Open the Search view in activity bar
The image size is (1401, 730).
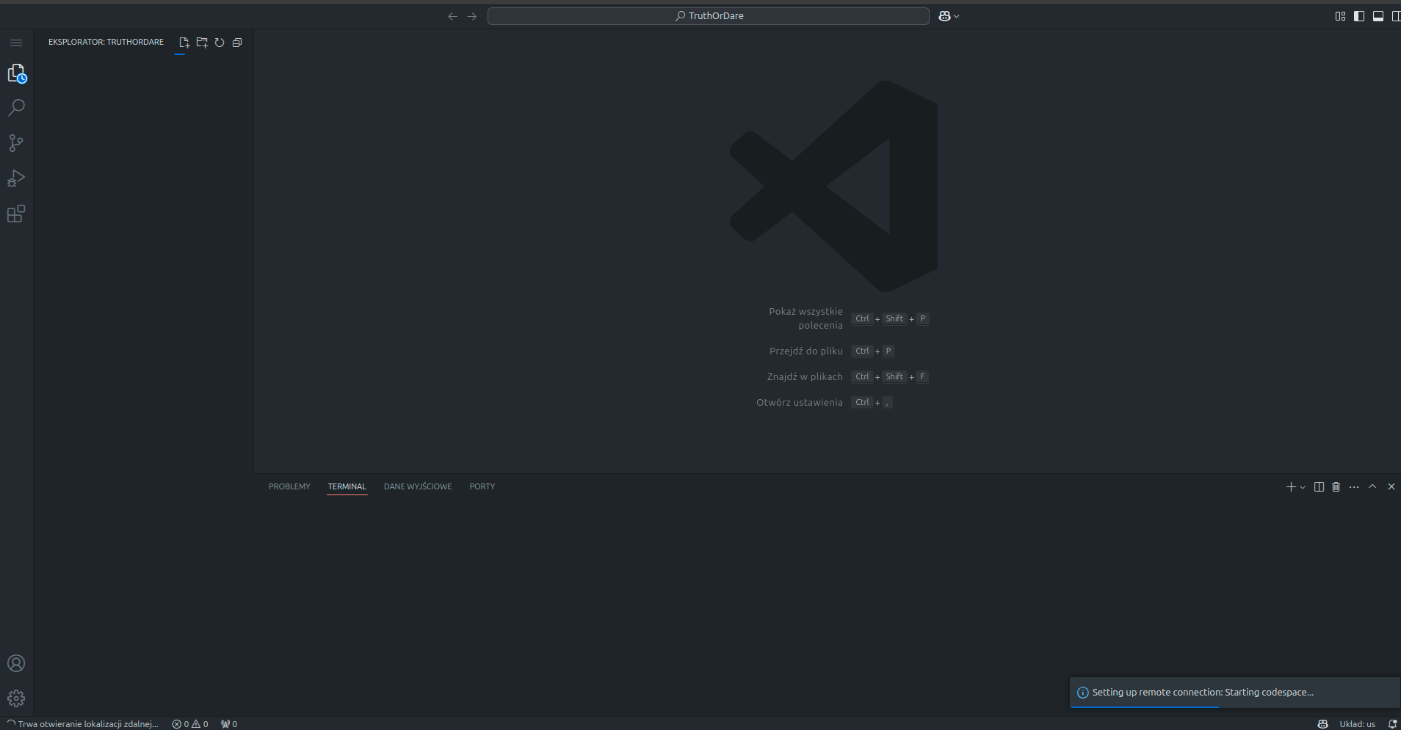[x=16, y=108]
